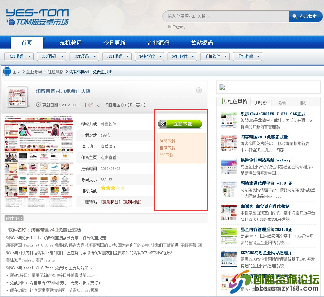Screen dimensions: 324x297
Task: Click the 点击搜索 button
Action: tap(306, 16)
